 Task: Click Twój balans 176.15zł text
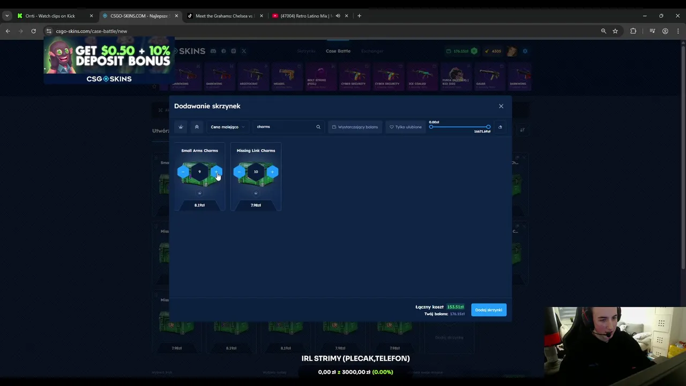[444, 314]
